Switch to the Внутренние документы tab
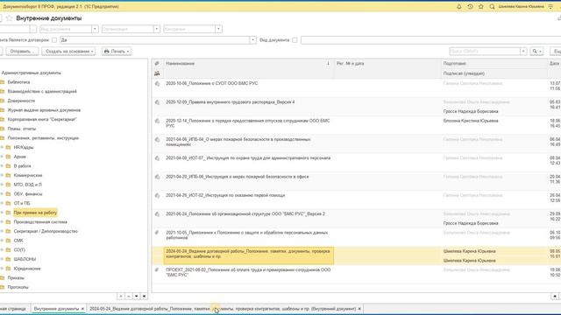 pos(56,309)
